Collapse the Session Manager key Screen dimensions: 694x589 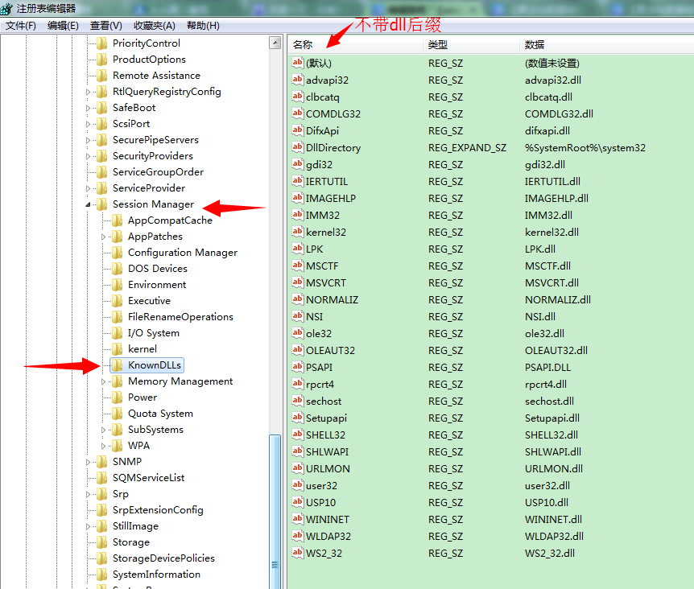click(88, 204)
